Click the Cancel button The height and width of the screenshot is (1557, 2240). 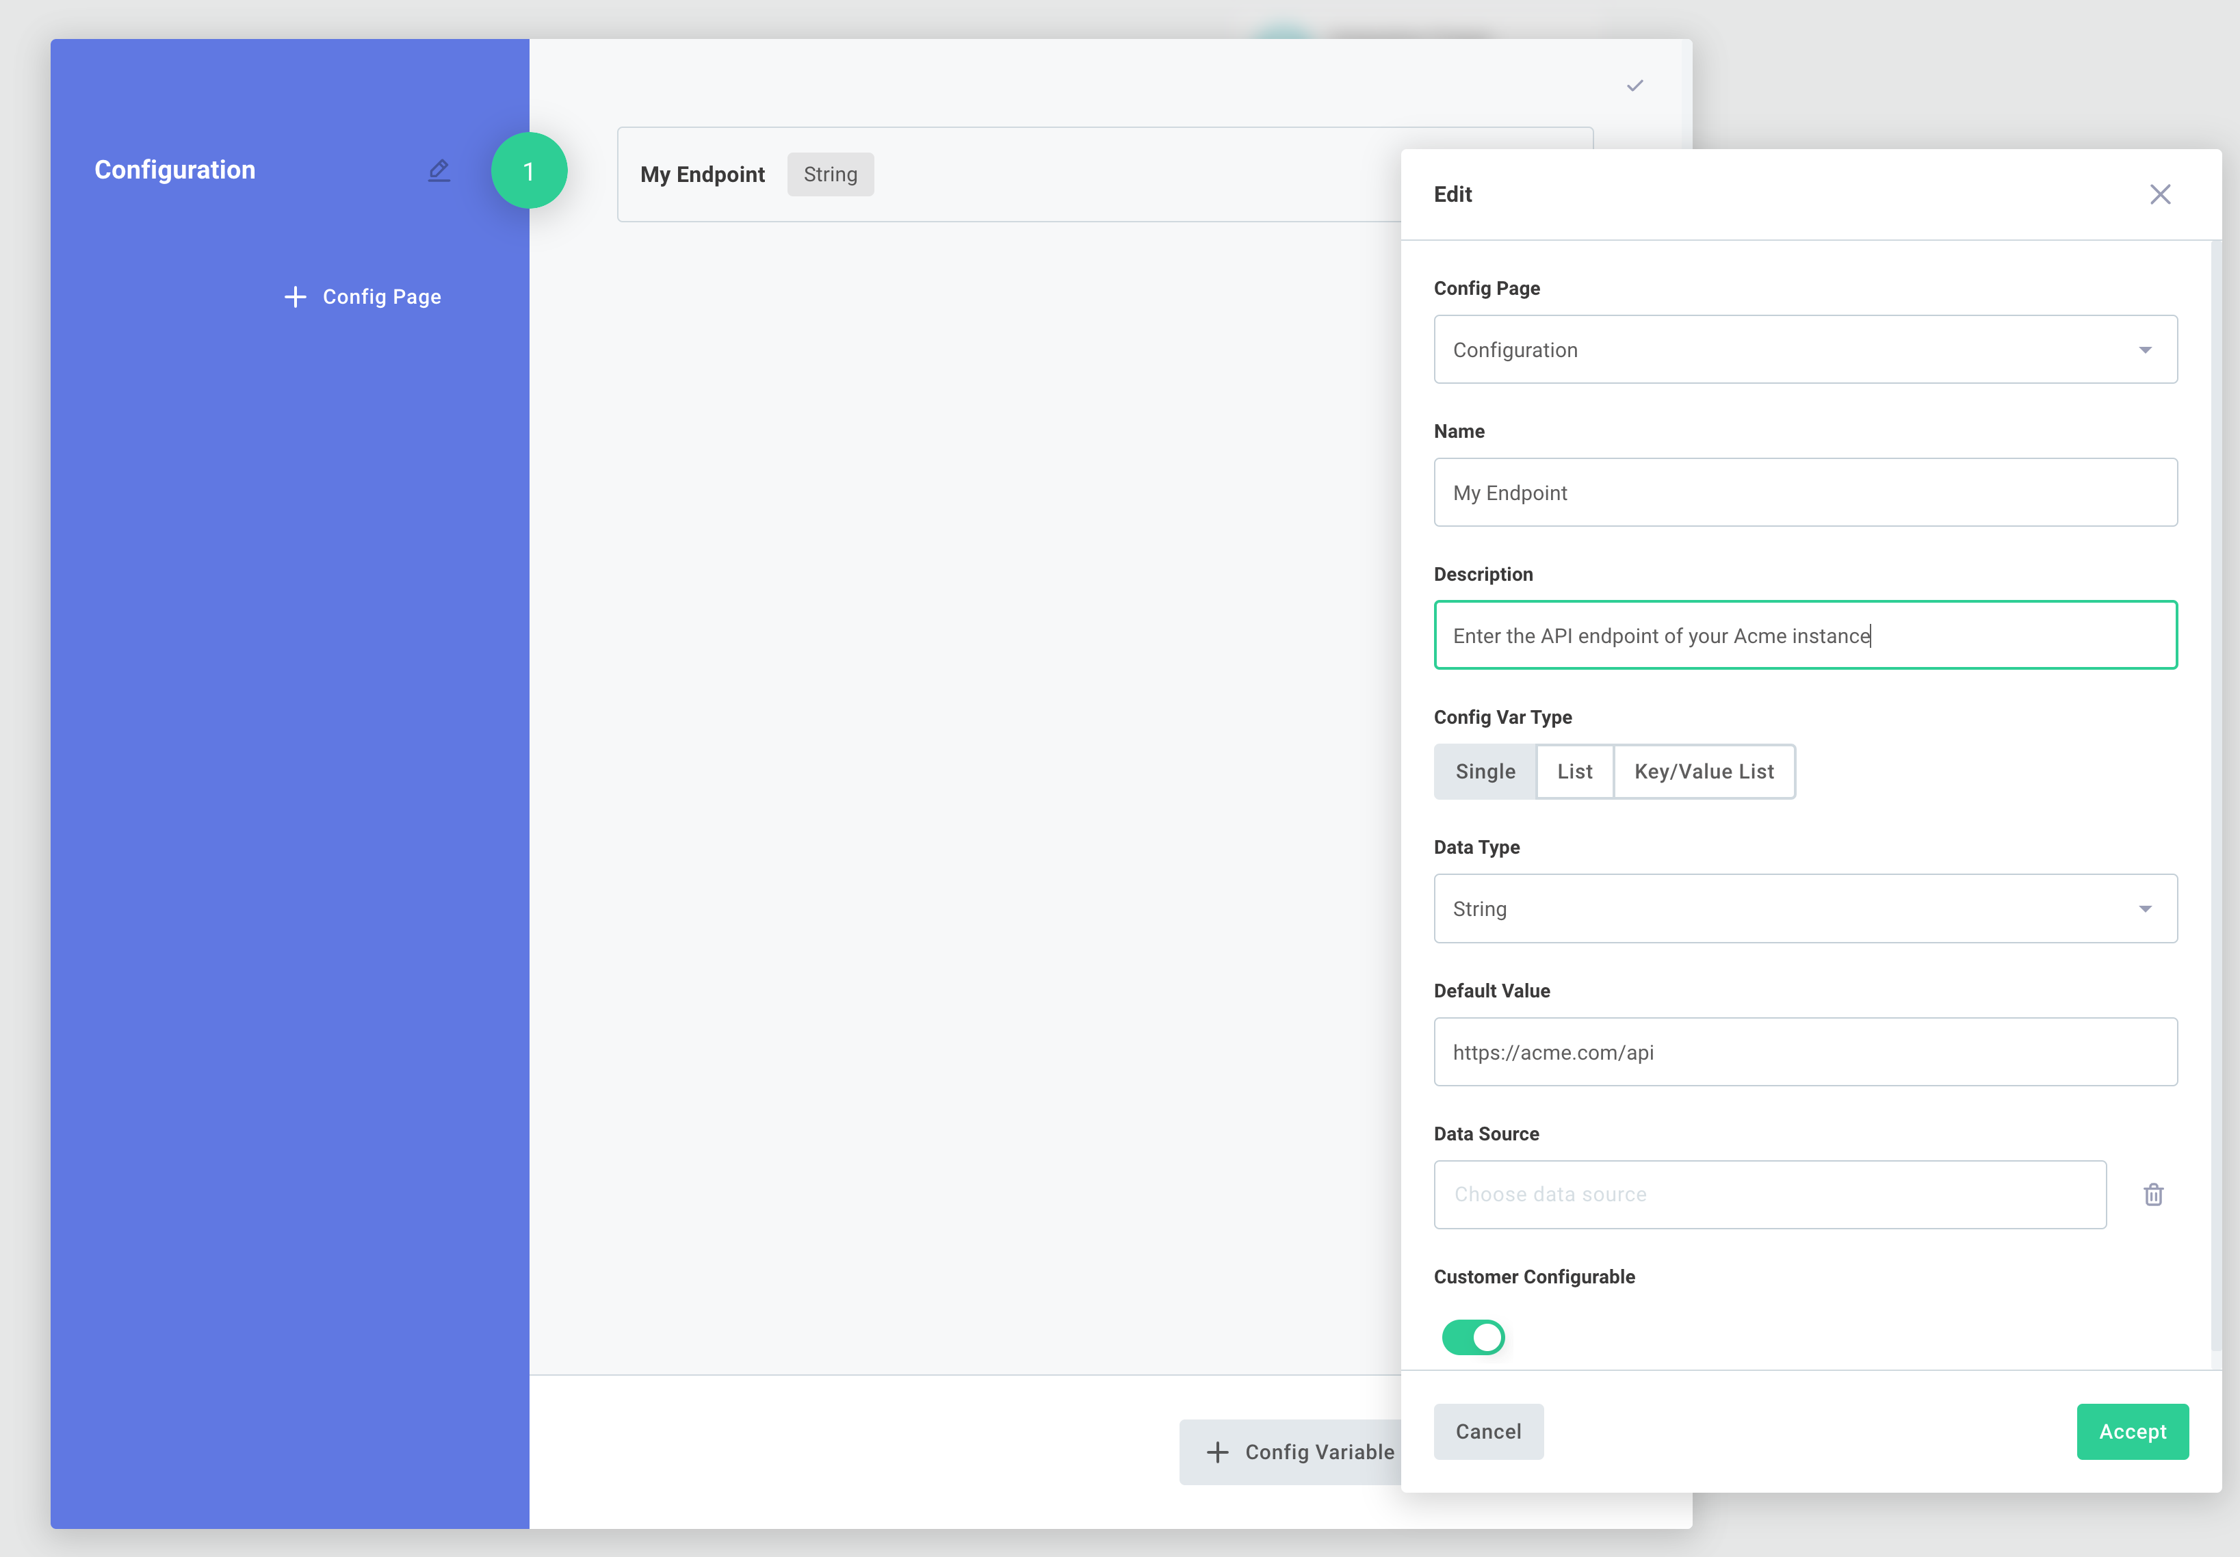[1488, 1431]
